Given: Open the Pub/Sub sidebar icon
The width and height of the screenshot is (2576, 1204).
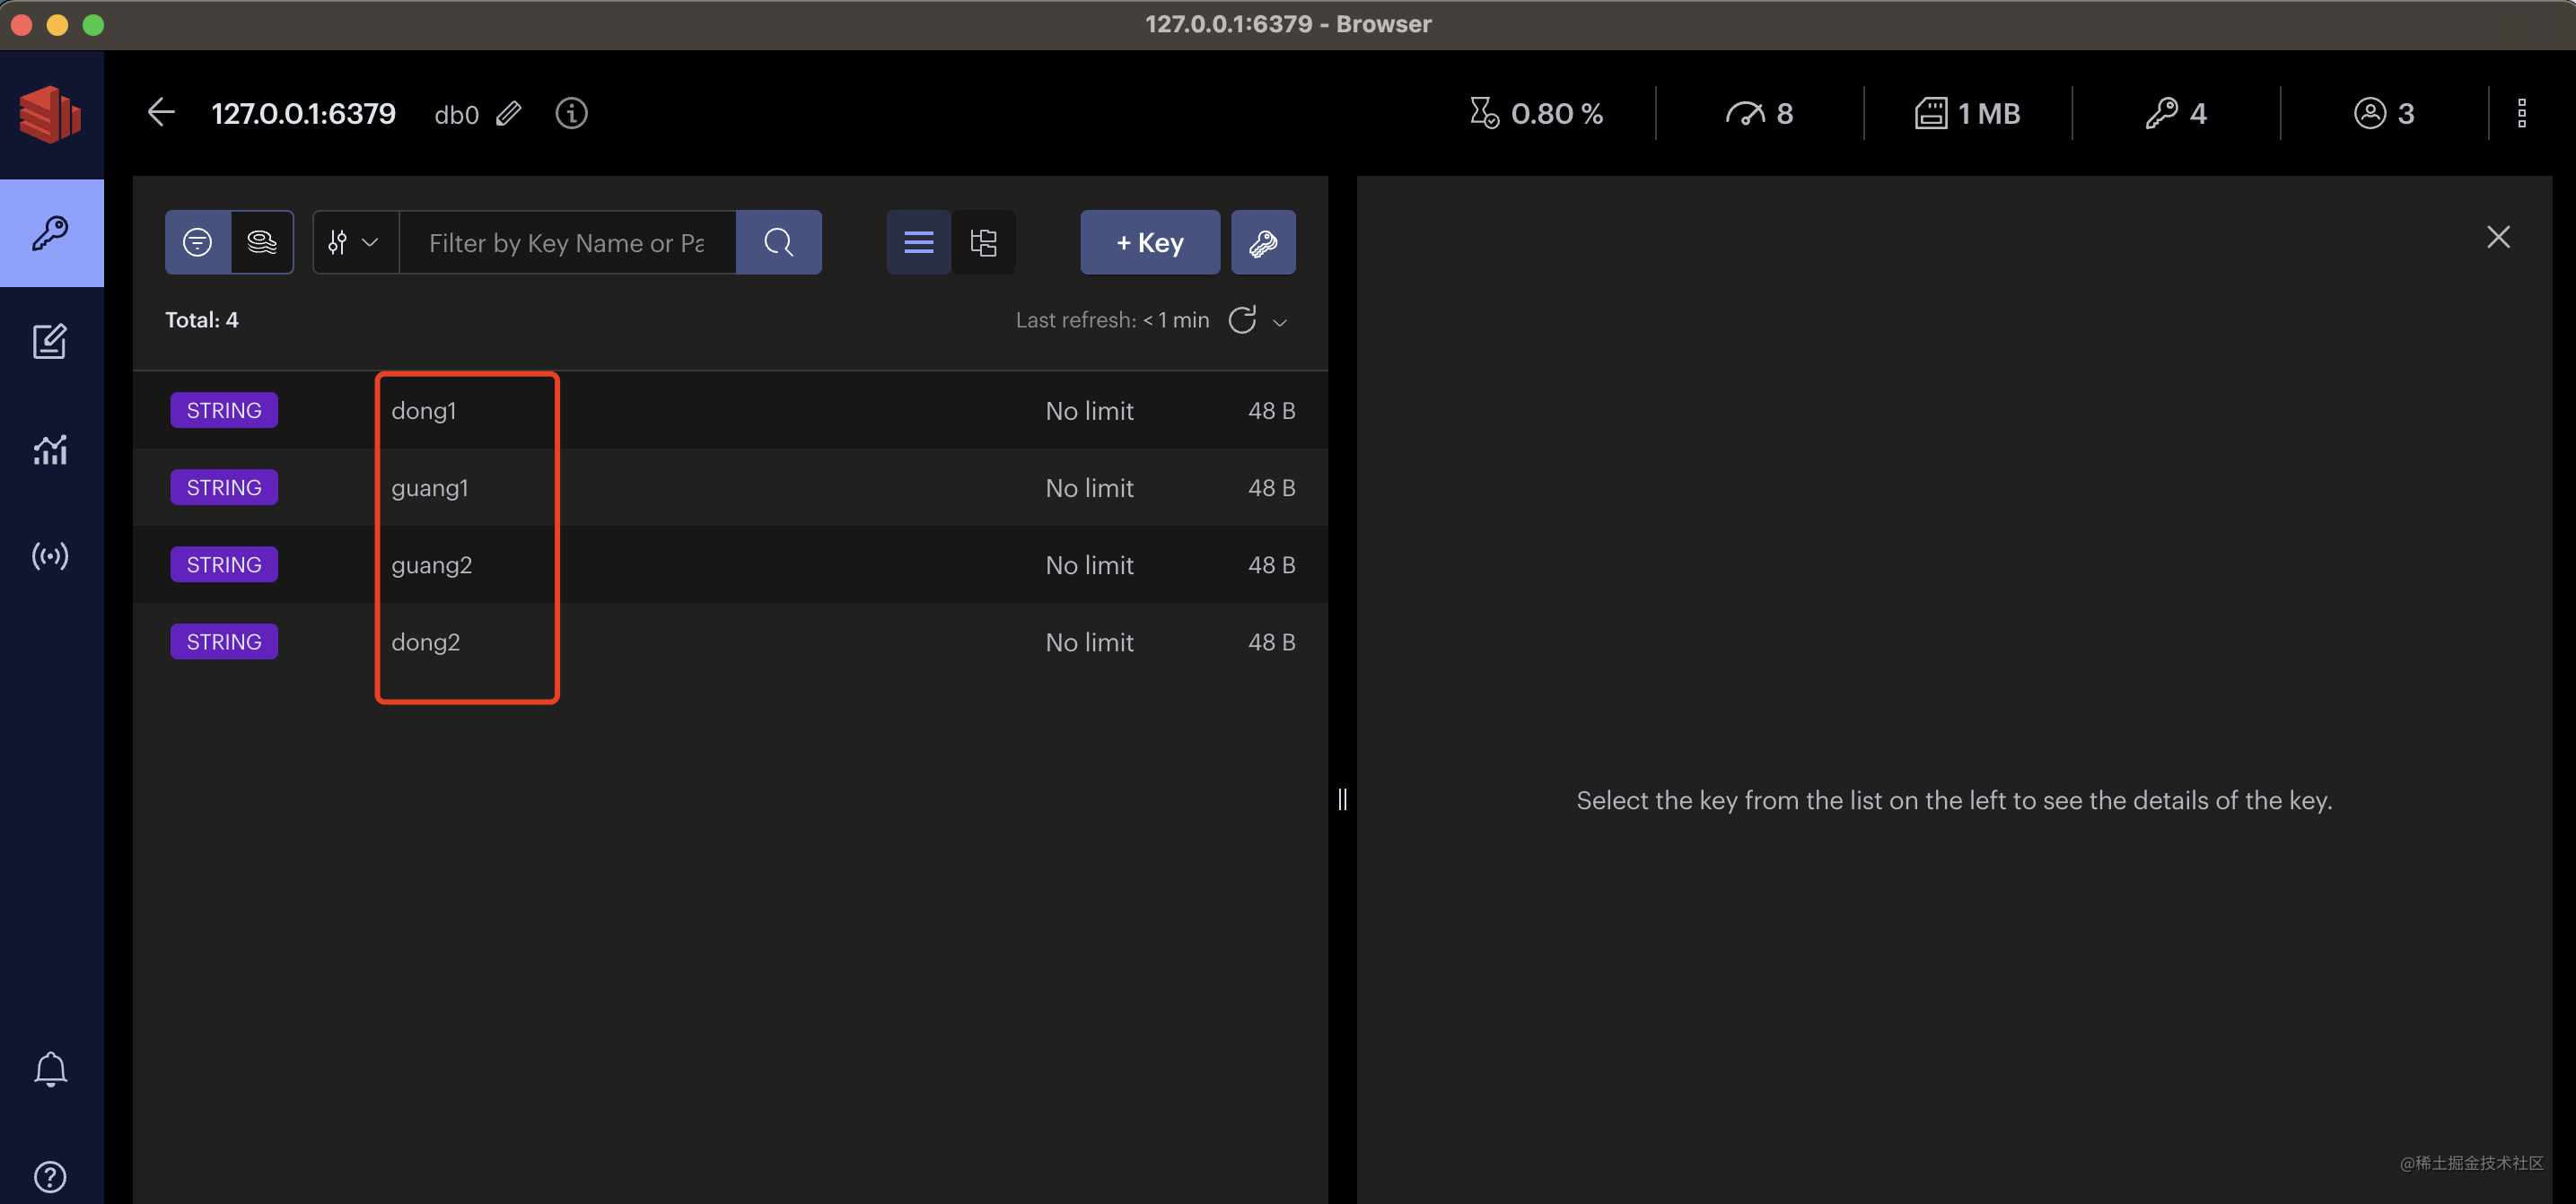Looking at the screenshot, I should point(50,555).
